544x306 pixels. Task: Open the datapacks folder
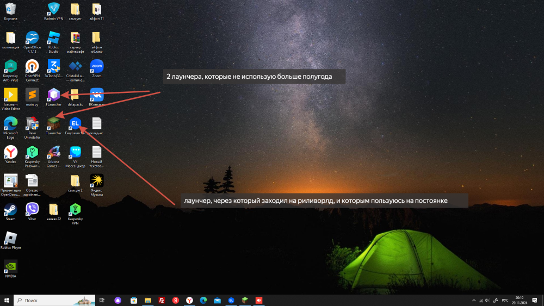point(75,97)
